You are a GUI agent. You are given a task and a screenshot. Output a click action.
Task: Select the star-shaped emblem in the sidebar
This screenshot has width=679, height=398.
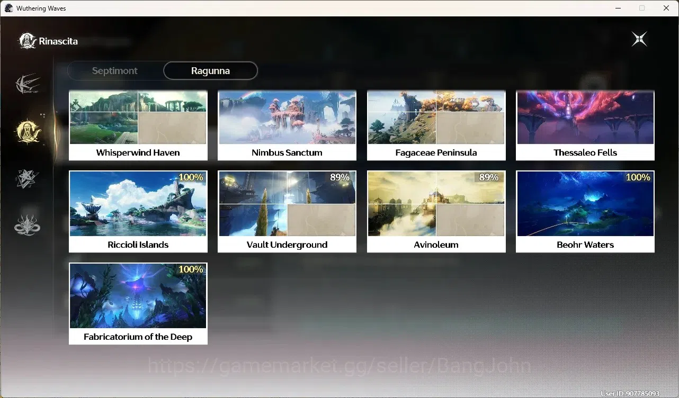tap(28, 179)
